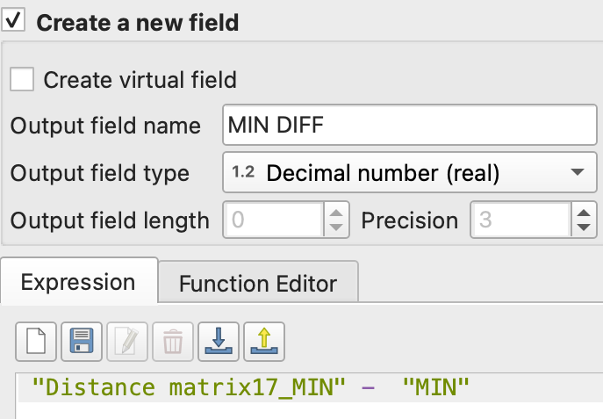The width and height of the screenshot is (603, 419).
Task: Increase Output field length with up arrow
Action: click(336, 212)
